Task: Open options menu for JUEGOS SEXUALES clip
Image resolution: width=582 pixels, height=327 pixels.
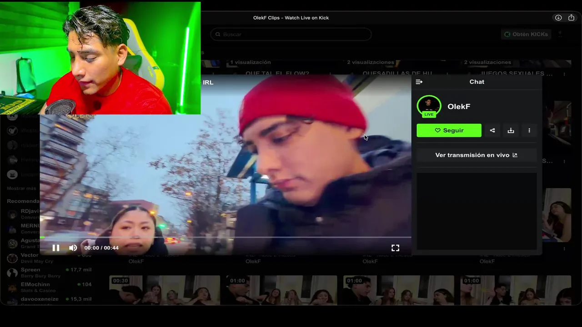Action: pos(564,74)
